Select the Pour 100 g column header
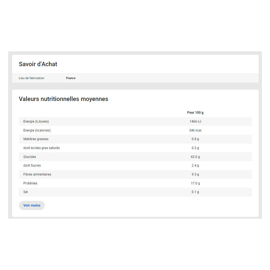Screen dimensions: 270x270 click(x=195, y=113)
